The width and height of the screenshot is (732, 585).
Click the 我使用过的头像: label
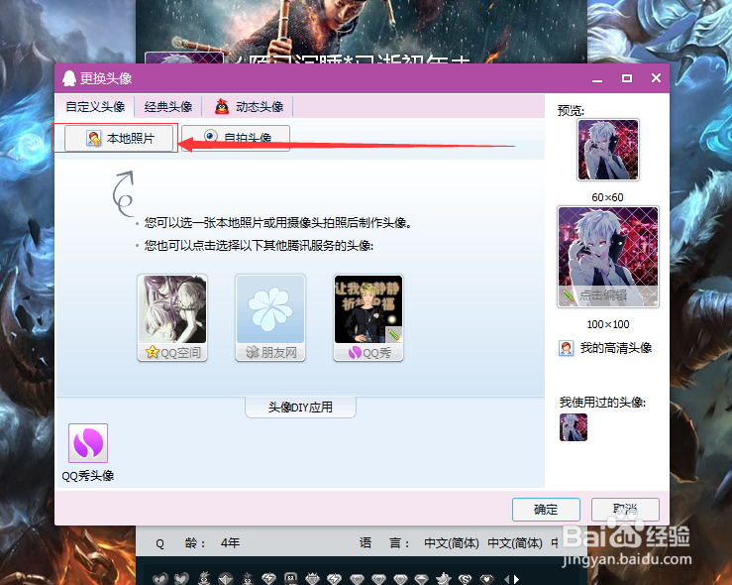tap(602, 402)
